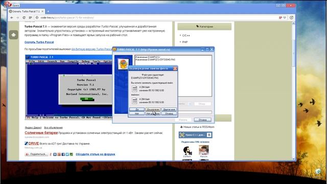Click the browser forward arrow
The image size is (327, 184).
[18, 17]
